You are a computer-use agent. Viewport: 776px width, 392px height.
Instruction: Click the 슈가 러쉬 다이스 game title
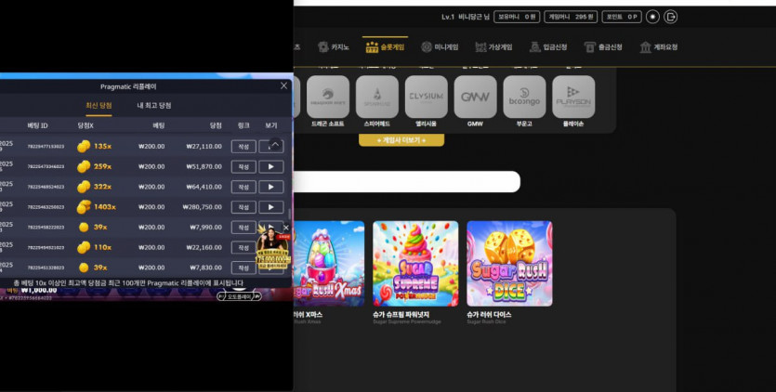point(489,314)
